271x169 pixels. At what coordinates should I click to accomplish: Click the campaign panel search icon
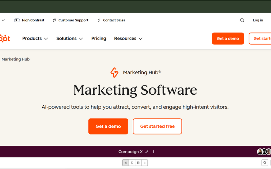coord(265,163)
